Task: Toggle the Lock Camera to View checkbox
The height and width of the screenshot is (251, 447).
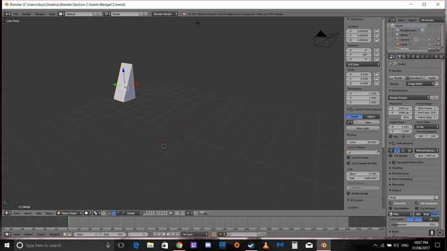Action: (x=349, y=164)
